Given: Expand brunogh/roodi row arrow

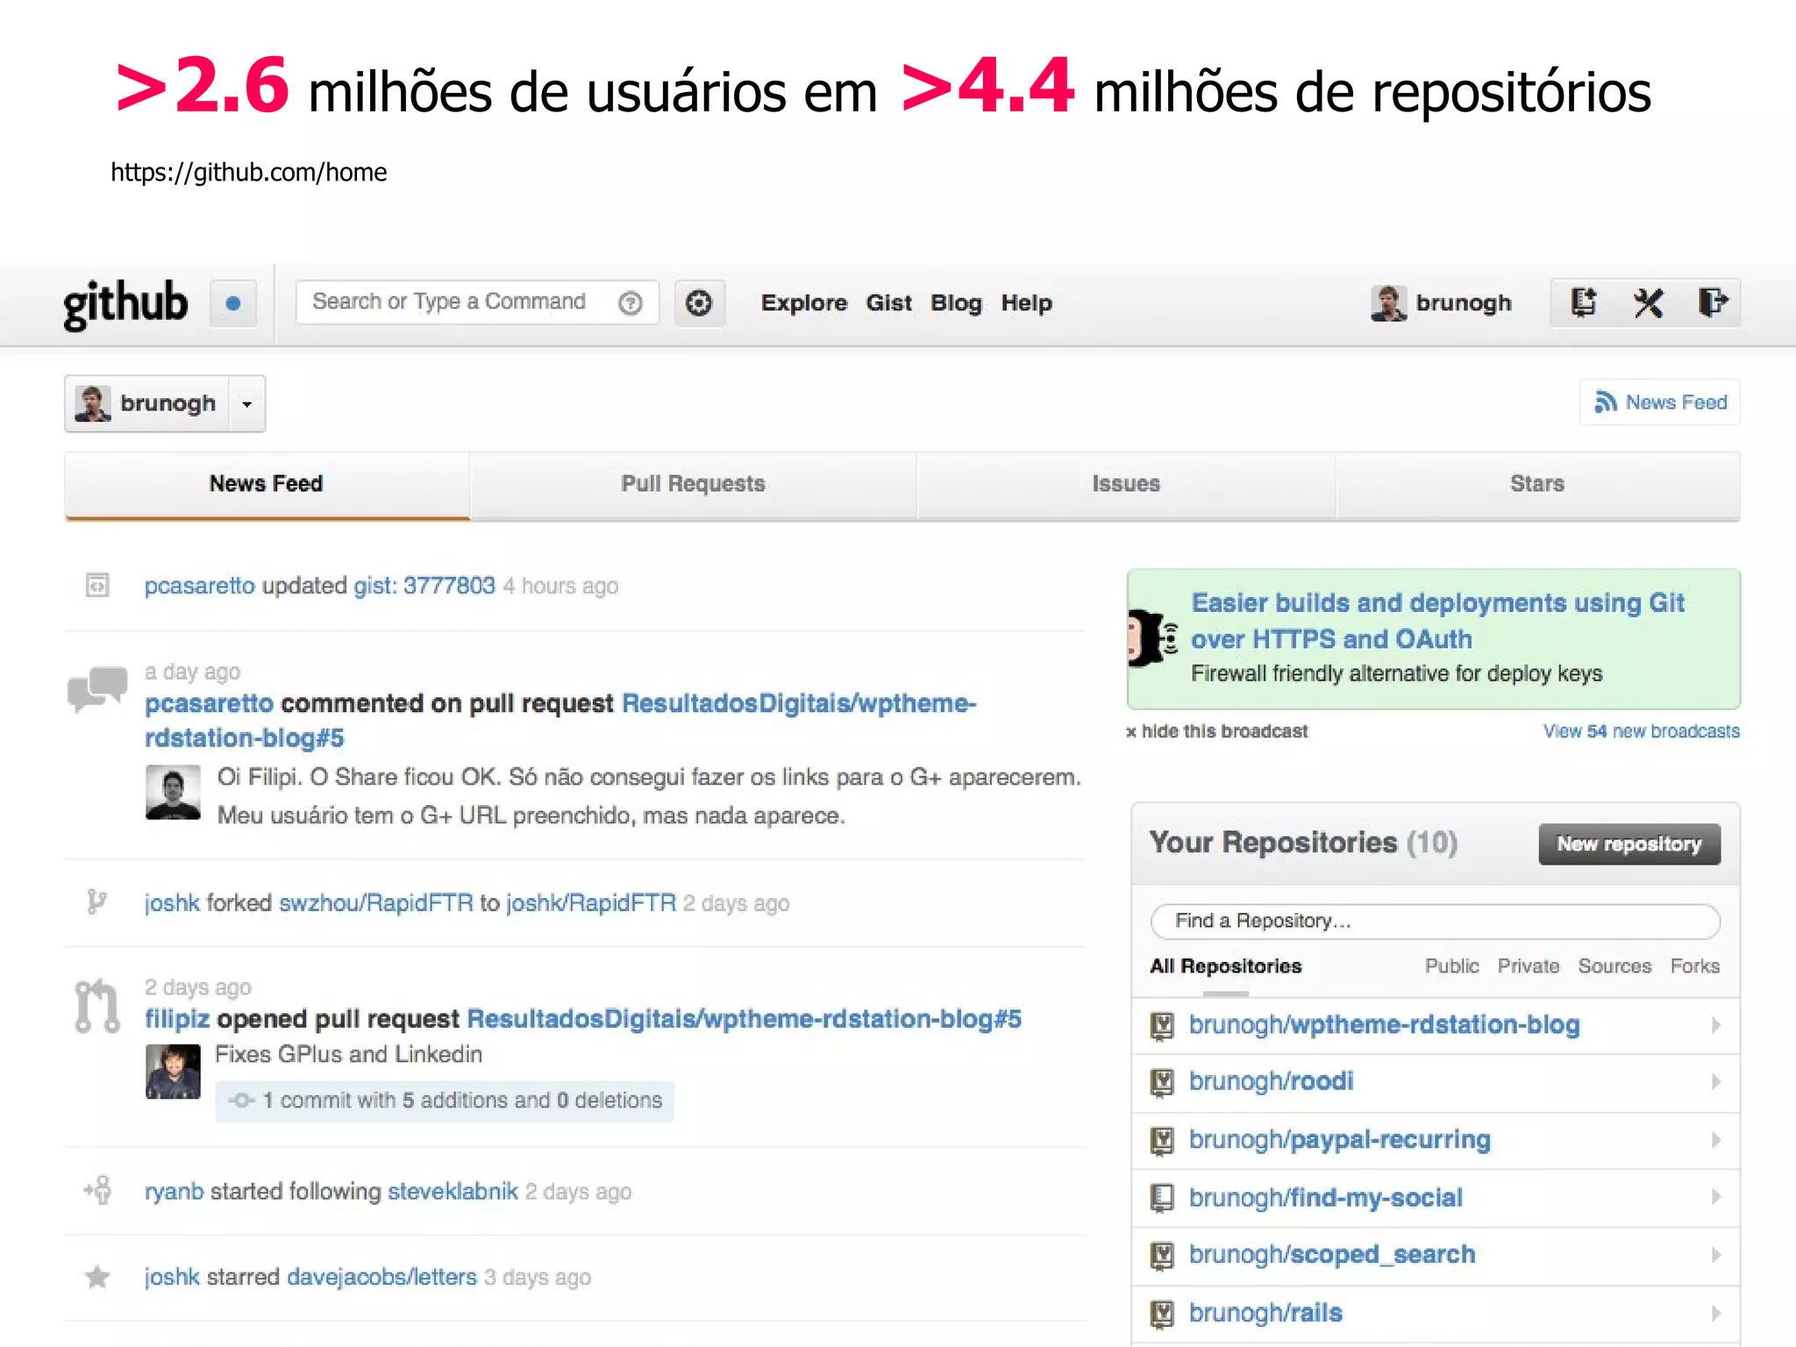Looking at the screenshot, I should pyautogui.click(x=1715, y=1081).
